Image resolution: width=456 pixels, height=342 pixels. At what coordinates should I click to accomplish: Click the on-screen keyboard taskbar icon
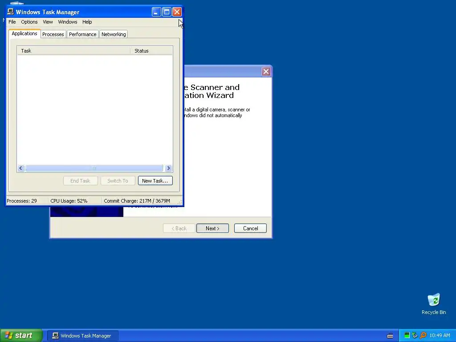click(390, 336)
